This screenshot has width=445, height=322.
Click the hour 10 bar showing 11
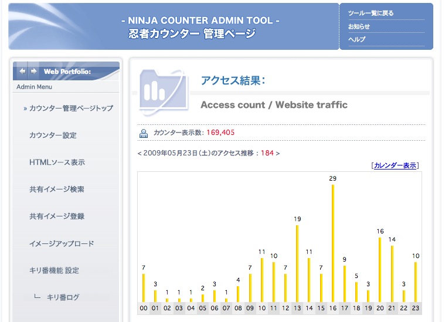(261, 280)
